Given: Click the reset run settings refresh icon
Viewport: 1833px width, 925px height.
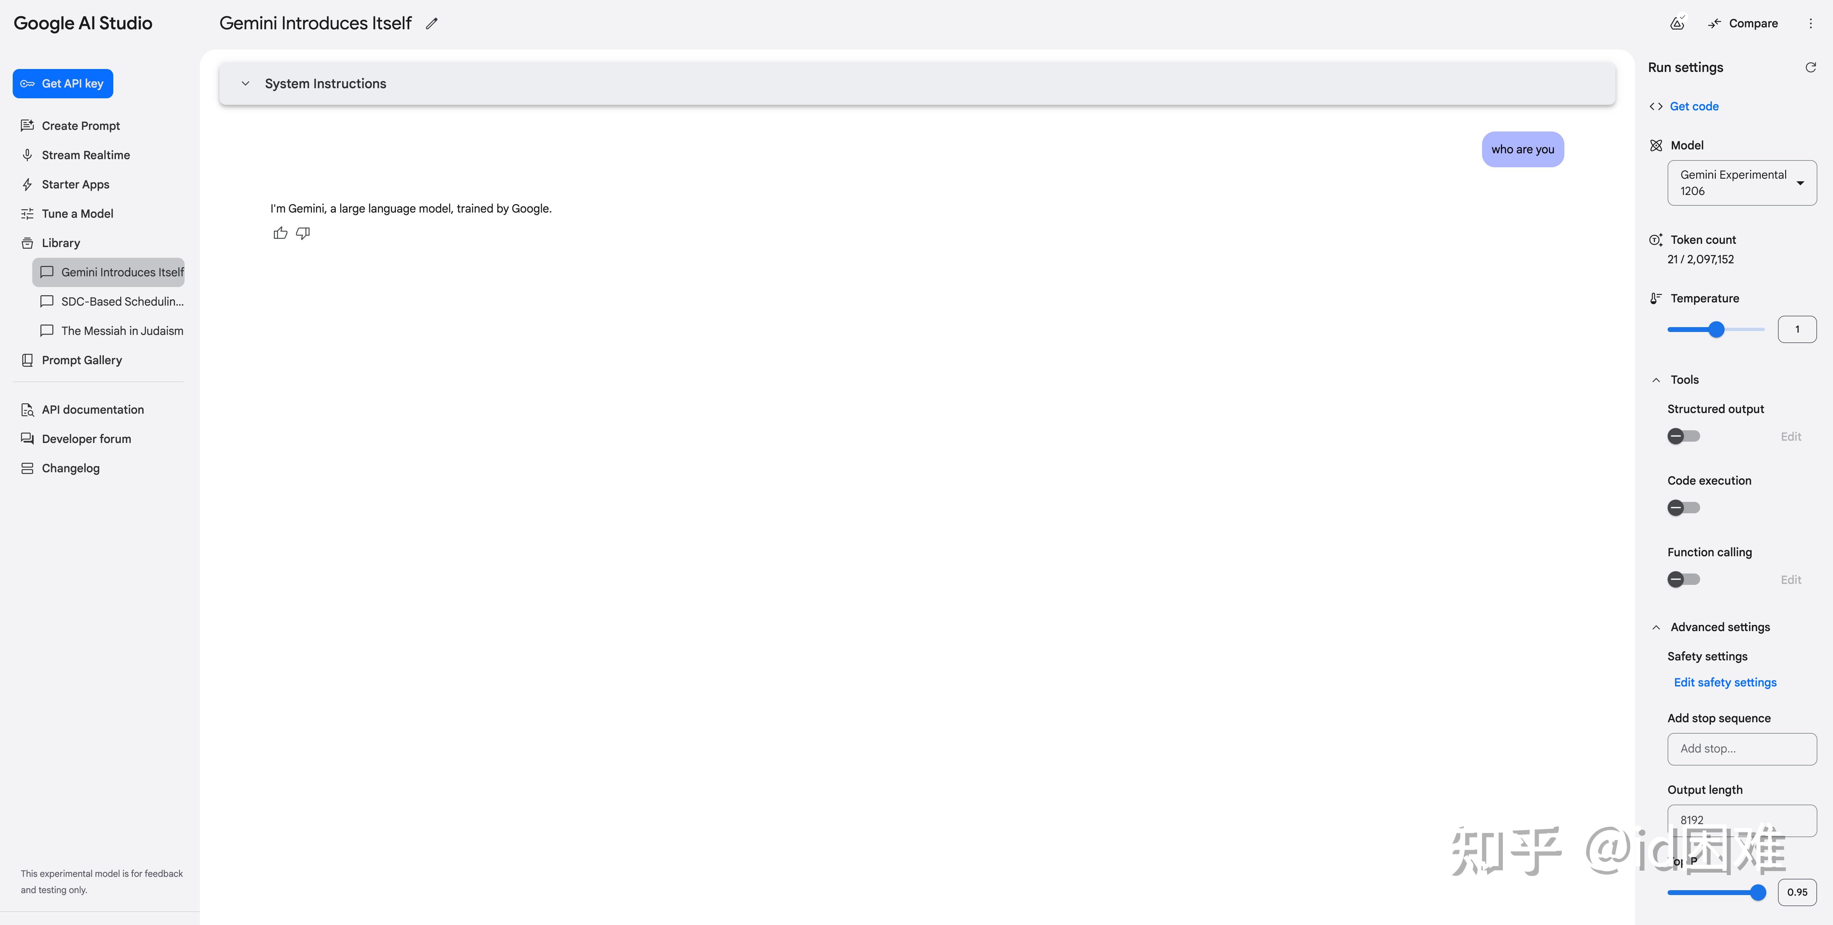Looking at the screenshot, I should click(x=1810, y=68).
